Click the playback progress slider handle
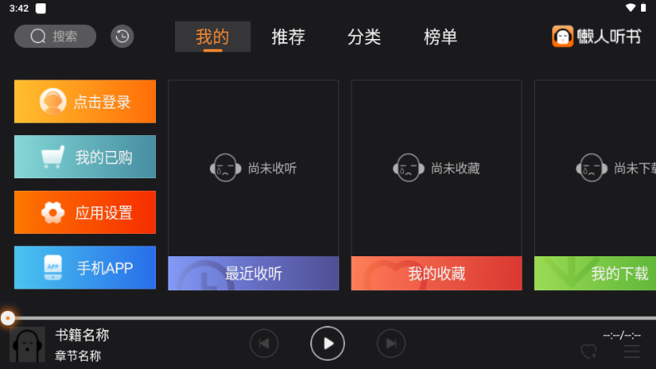 (x=7, y=318)
